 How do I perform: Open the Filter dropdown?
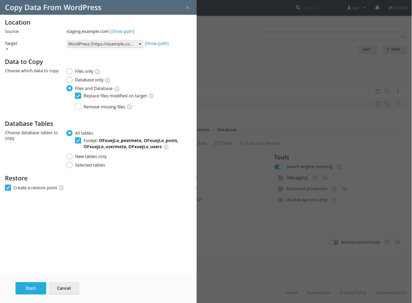click(394, 49)
